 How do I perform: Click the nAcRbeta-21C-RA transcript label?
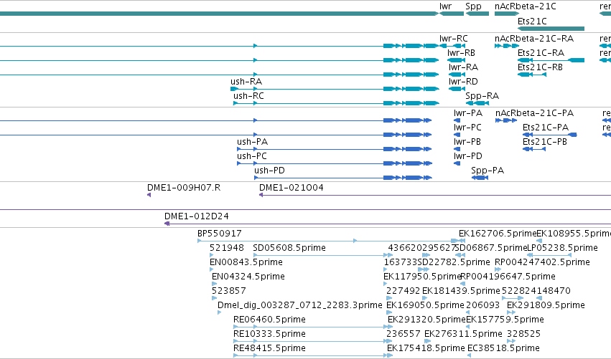point(534,39)
